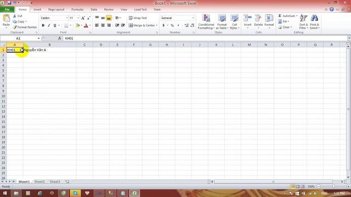Decrease the cell indent

click(117, 25)
